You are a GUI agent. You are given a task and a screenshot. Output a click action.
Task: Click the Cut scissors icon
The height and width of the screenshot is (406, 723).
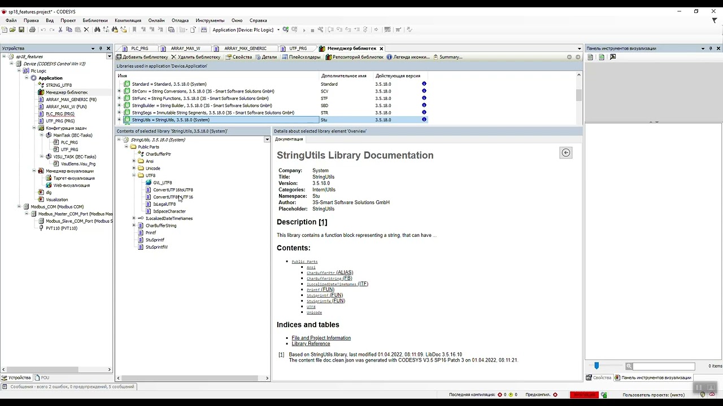pyautogui.click(x=60, y=30)
